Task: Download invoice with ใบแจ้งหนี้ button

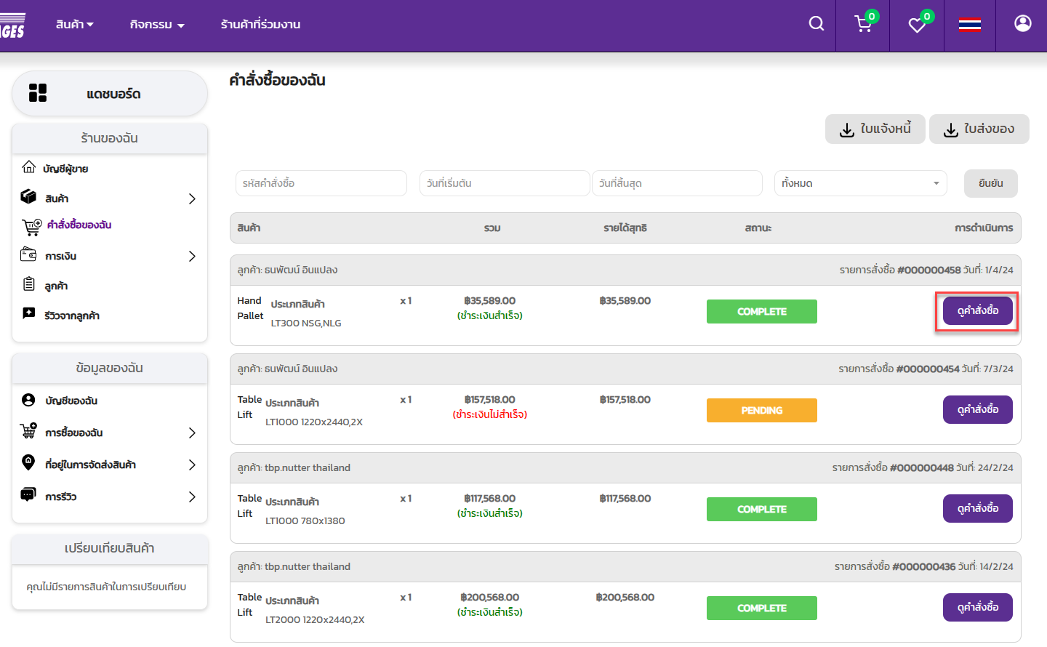Action: (x=875, y=129)
